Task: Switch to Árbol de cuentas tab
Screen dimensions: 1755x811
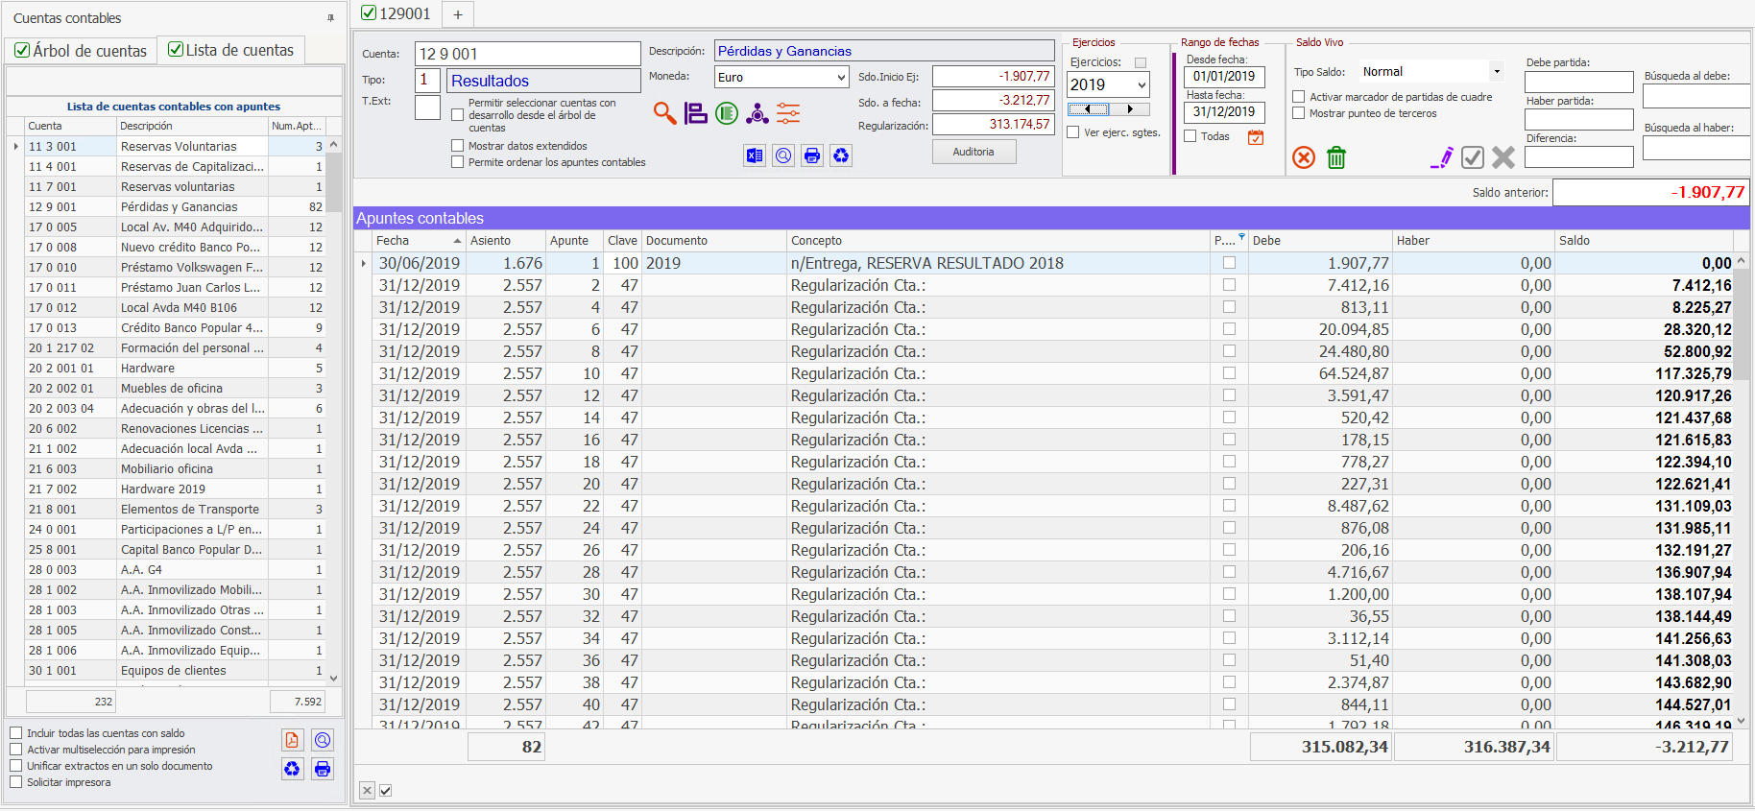Action: 81,51
